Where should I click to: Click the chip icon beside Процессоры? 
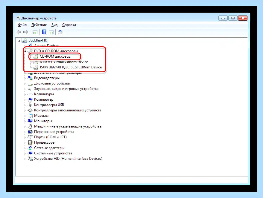30,142
